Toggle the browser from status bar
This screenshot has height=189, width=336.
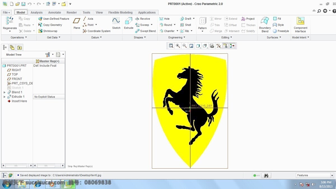click(x=11, y=175)
